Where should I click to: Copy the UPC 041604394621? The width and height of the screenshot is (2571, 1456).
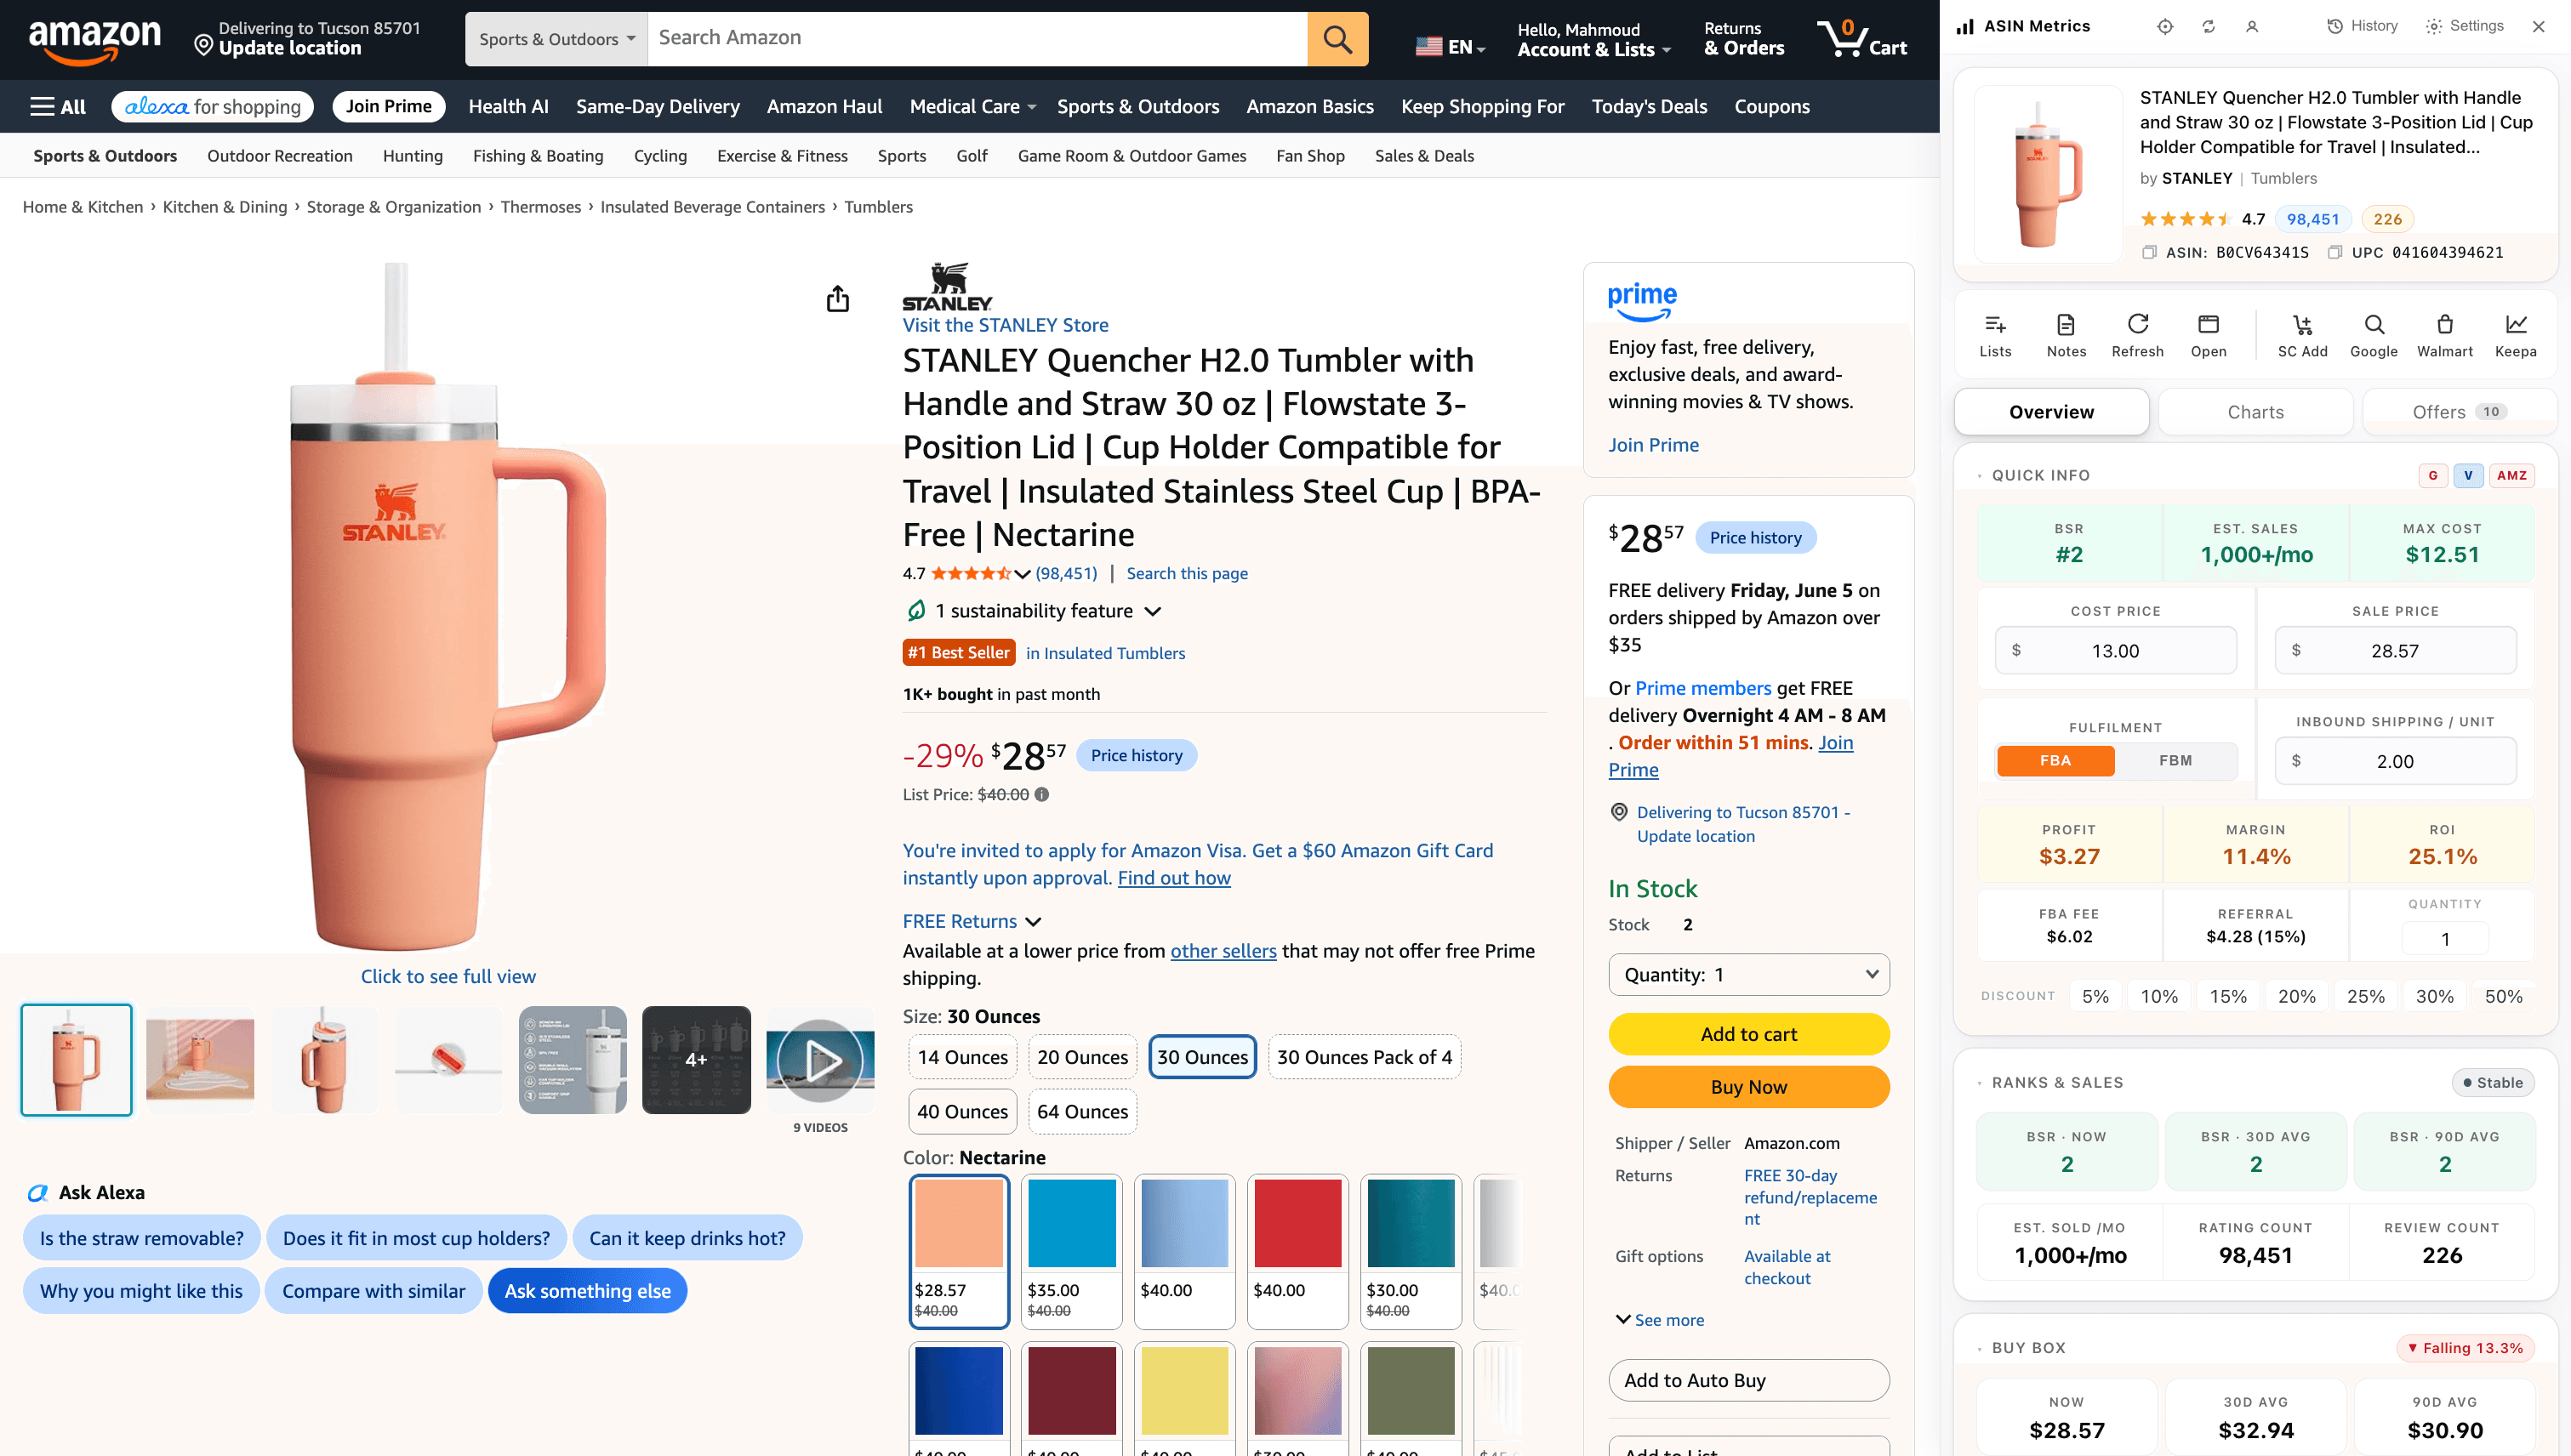click(x=2334, y=252)
